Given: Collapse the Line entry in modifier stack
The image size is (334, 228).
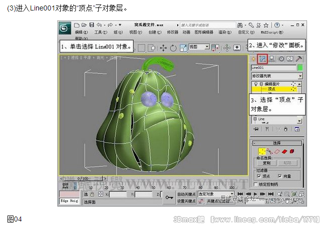Looking at the screenshot, I should [255, 119].
